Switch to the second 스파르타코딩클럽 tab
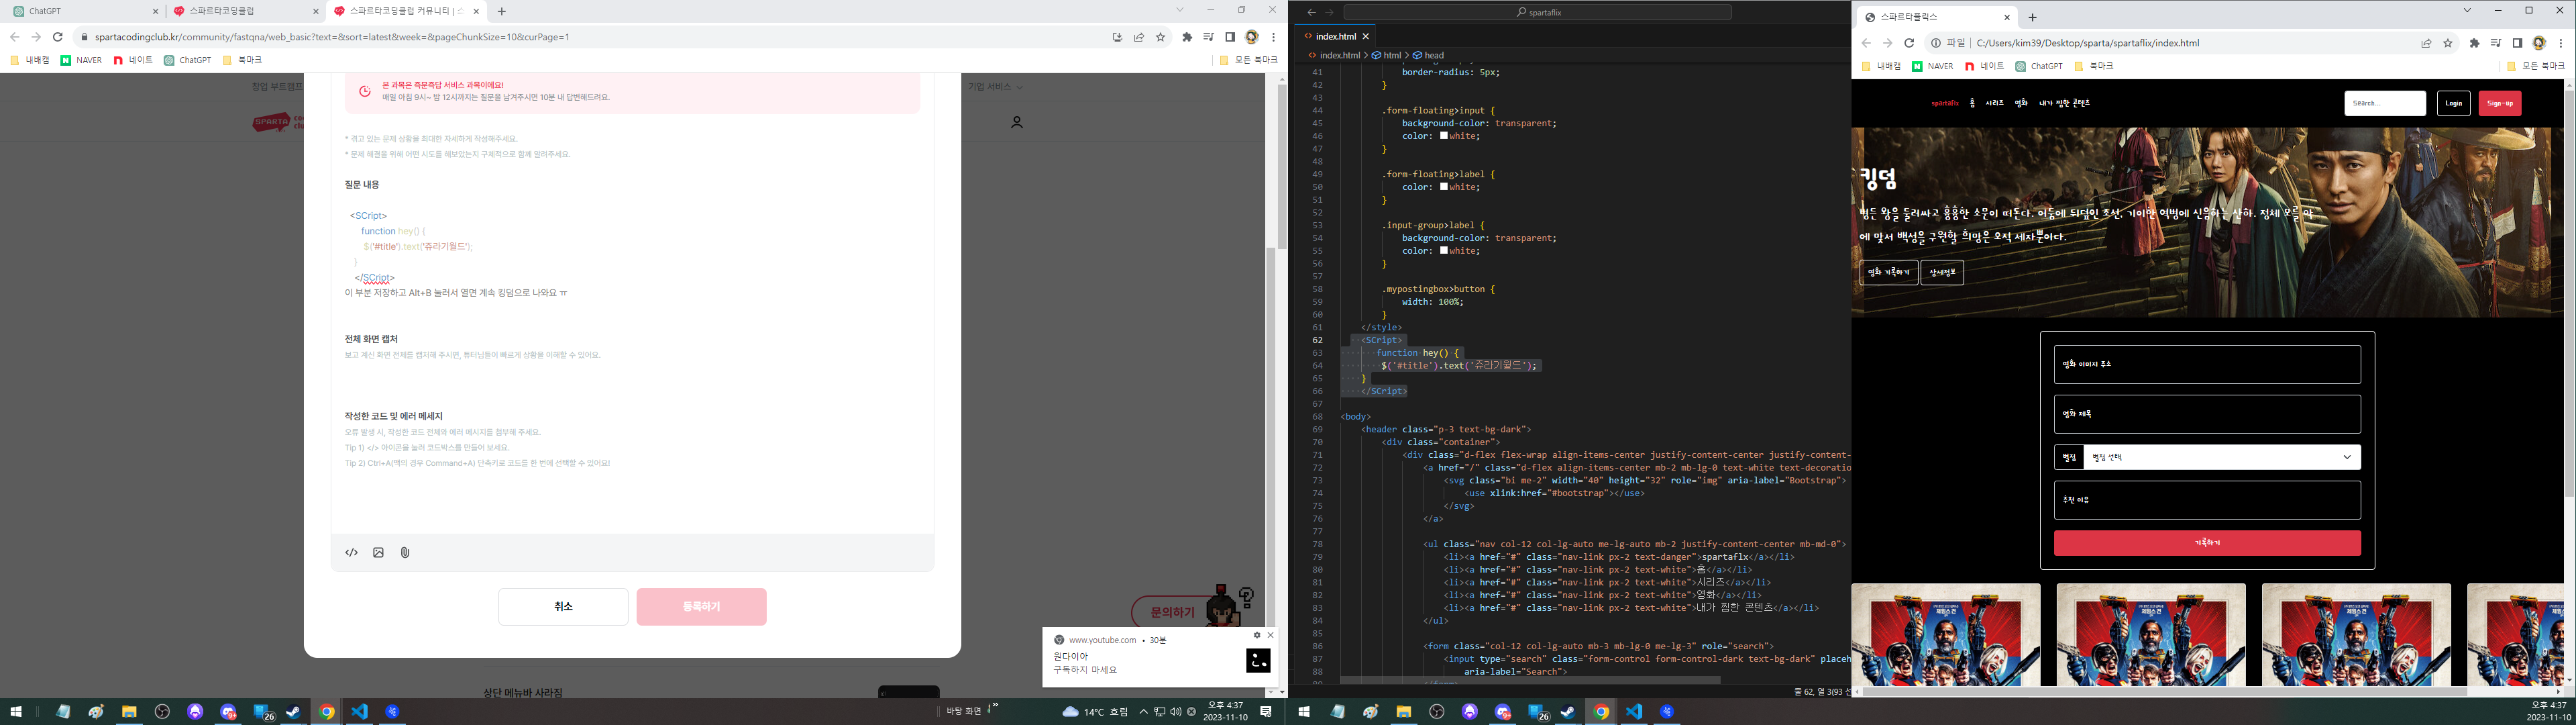The width and height of the screenshot is (2576, 725). pyautogui.click(x=245, y=11)
